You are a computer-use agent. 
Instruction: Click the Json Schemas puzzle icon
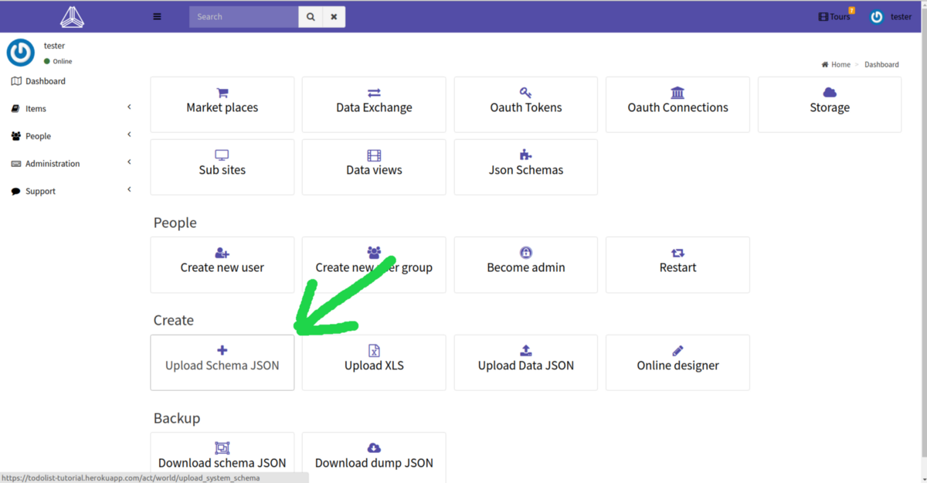tap(525, 155)
